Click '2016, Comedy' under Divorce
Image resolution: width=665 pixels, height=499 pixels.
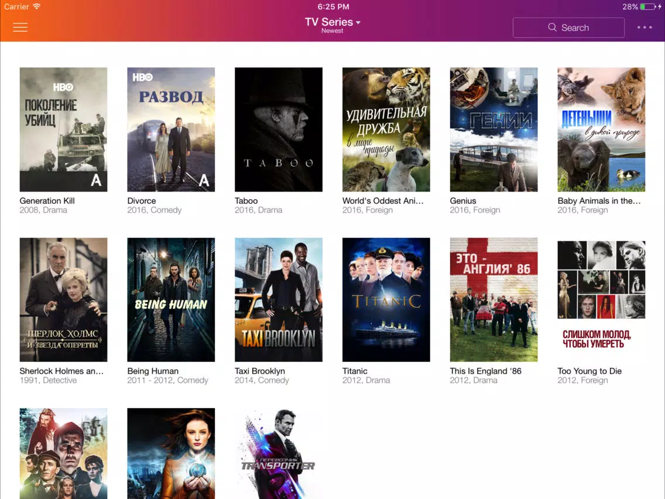click(x=155, y=210)
